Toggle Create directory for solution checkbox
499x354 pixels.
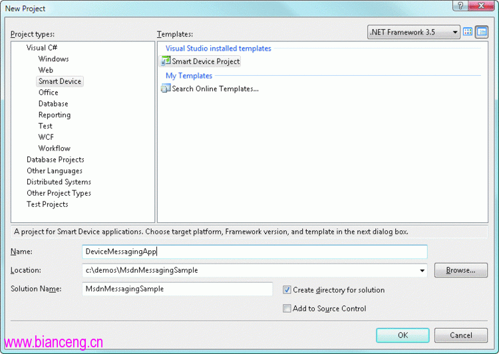pyautogui.click(x=287, y=290)
